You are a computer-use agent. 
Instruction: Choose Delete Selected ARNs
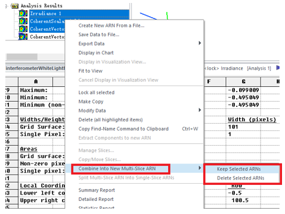(x=240, y=178)
